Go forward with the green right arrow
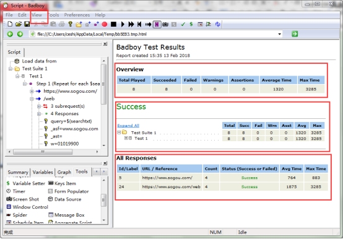Image resolution: width=343 pixels, height=239 pixels. pyautogui.click(x=20, y=34)
